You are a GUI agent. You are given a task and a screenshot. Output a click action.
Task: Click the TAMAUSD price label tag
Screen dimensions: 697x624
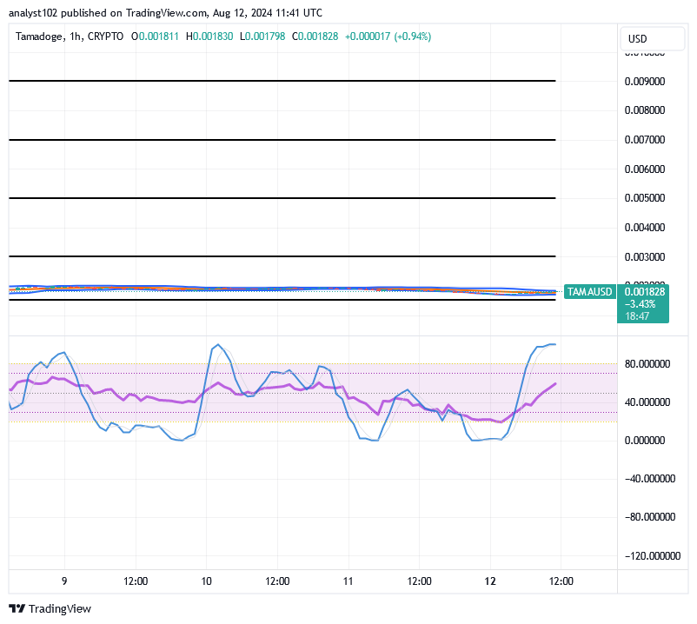click(589, 291)
